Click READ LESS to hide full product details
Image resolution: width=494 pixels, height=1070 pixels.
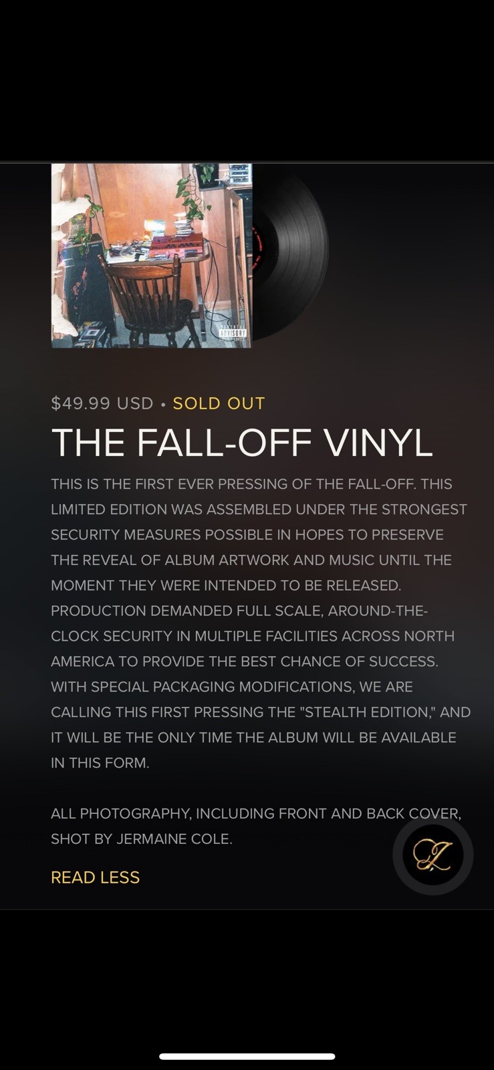(x=95, y=877)
